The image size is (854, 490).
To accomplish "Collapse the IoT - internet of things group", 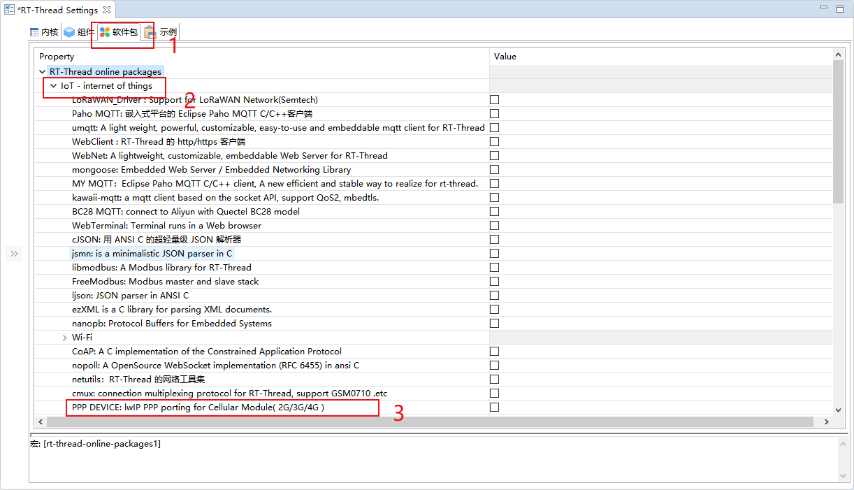I will tap(53, 85).
